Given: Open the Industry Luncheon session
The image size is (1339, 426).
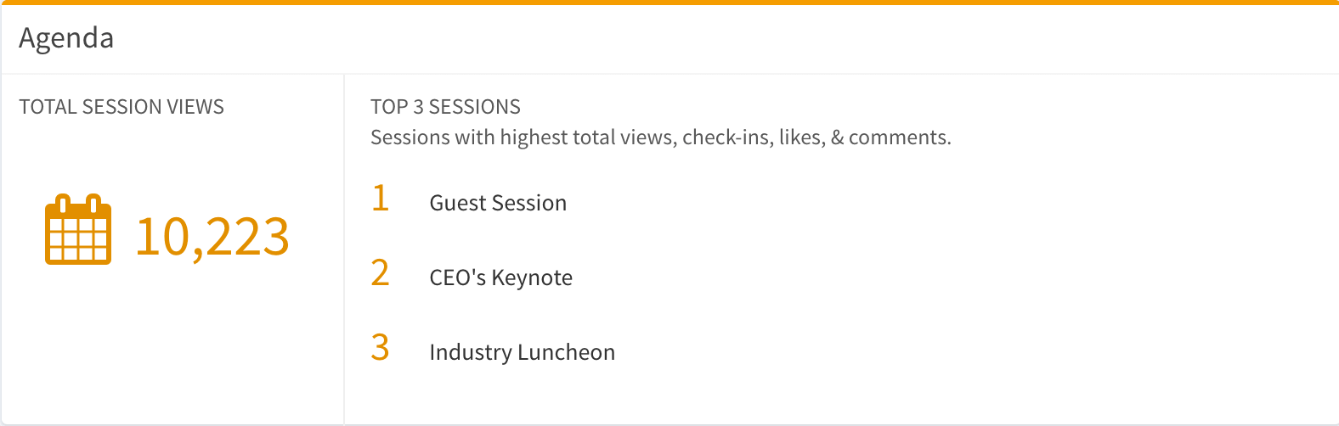Looking at the screenshot, I should pos(522,352).
